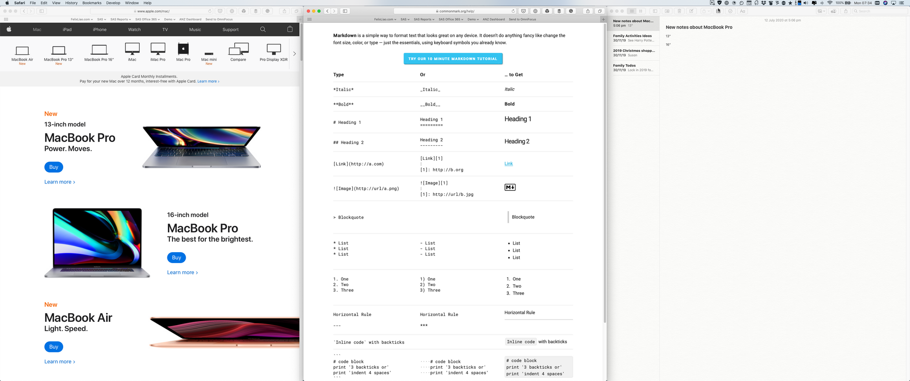Open Bookmarks menu in menu bar

(92, 3)
